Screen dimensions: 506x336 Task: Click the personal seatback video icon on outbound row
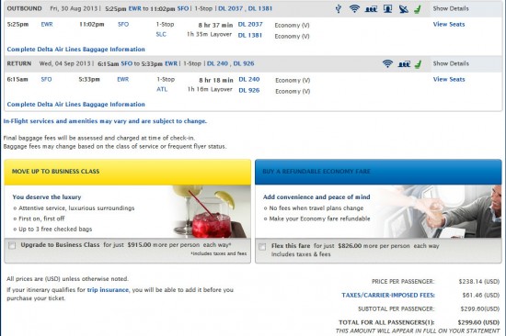coord(387,8)
